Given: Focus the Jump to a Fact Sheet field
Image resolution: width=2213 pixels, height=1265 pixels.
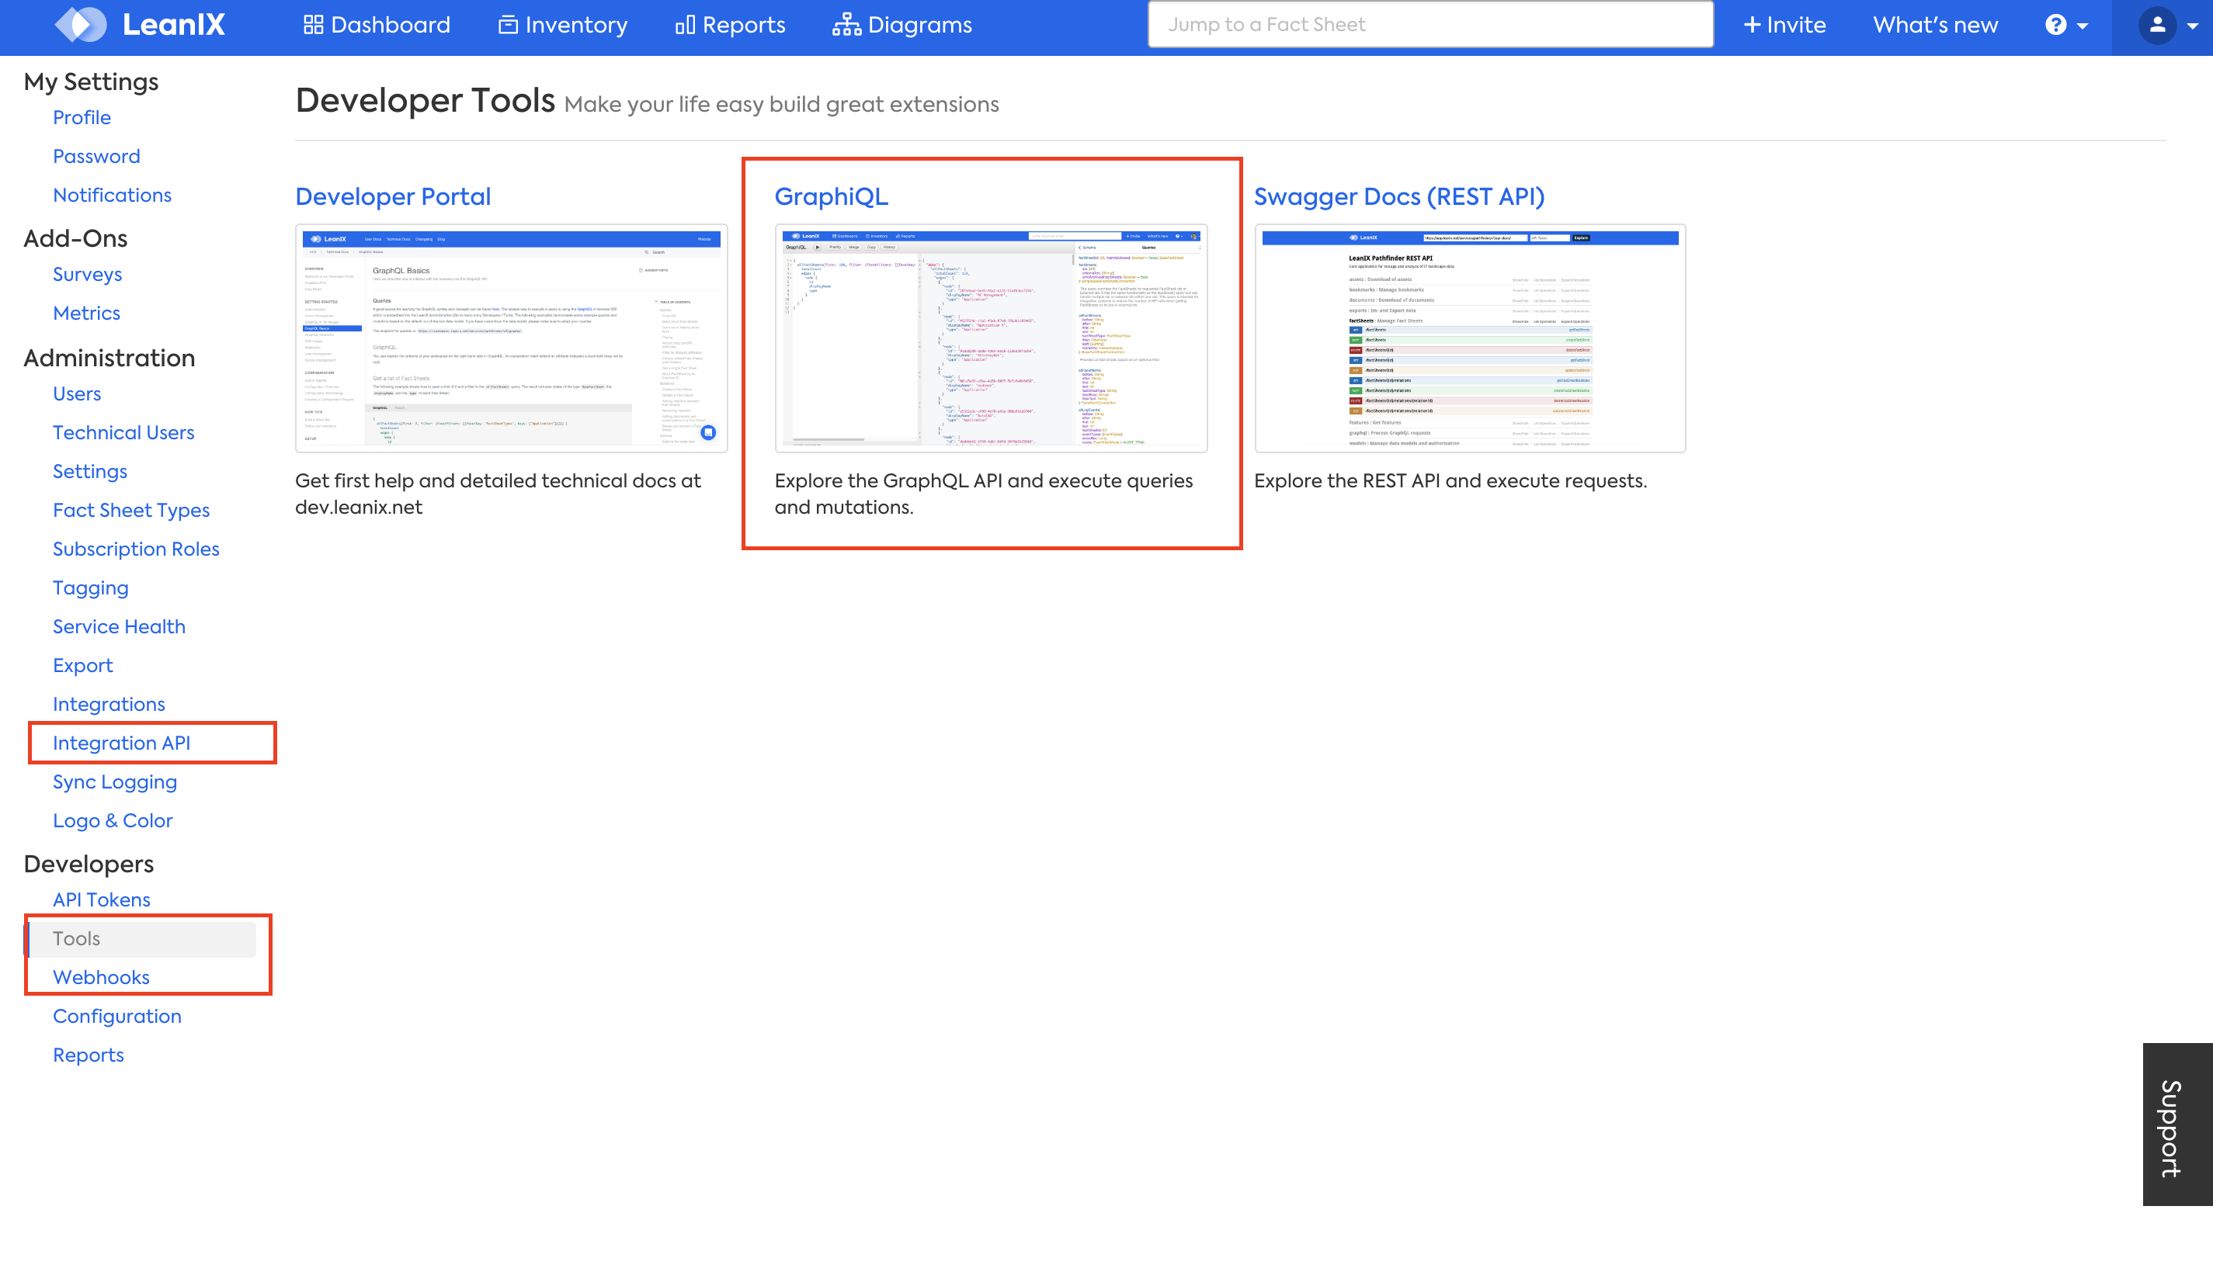Looking at the screenshot, I should click(x=1430, y=24).
